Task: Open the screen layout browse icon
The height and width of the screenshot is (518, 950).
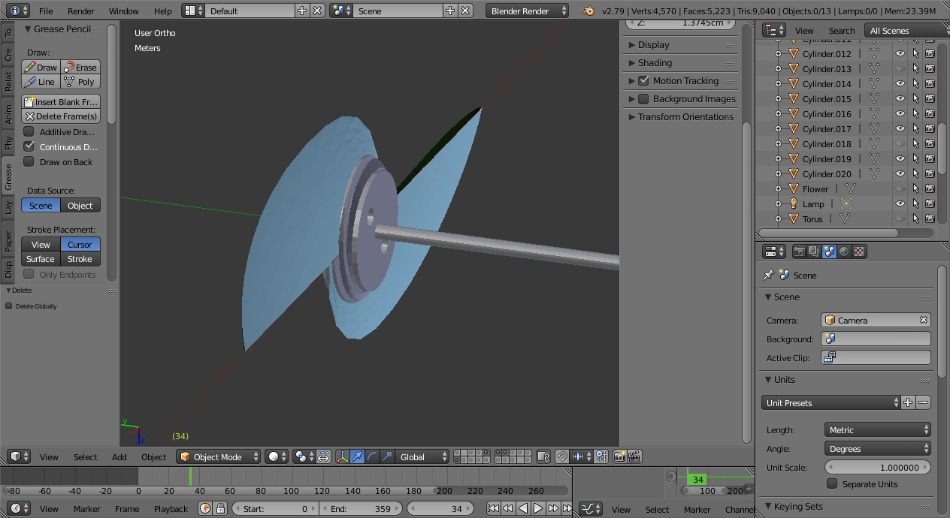Action: click(193, 11)
